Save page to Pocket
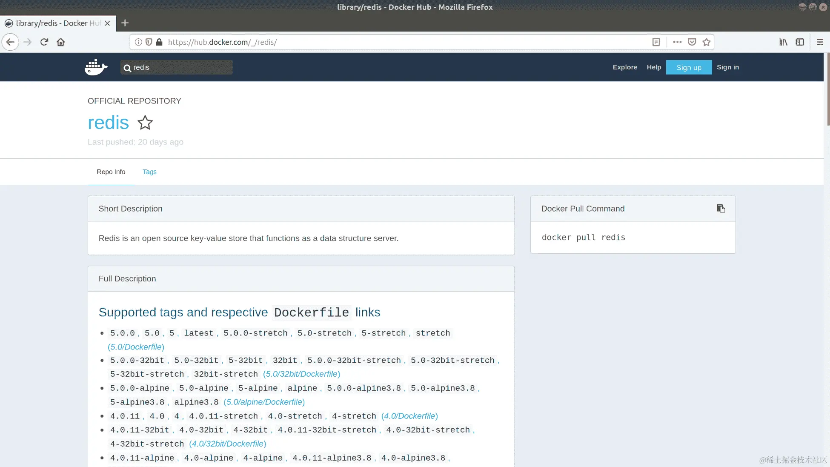The image size is (830, 467). tap(692, 42)
